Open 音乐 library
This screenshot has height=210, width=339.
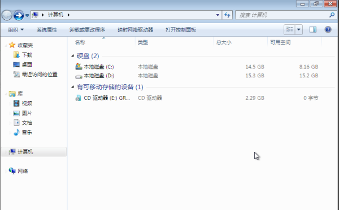27,132
